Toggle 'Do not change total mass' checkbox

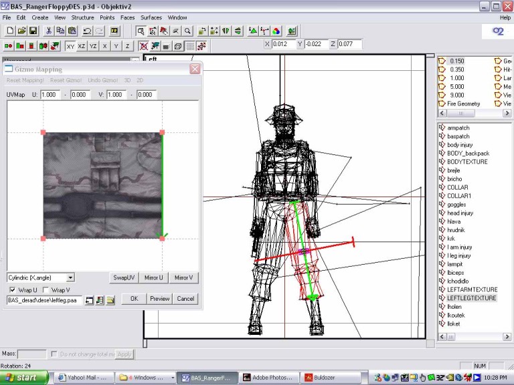click(55, 354)
